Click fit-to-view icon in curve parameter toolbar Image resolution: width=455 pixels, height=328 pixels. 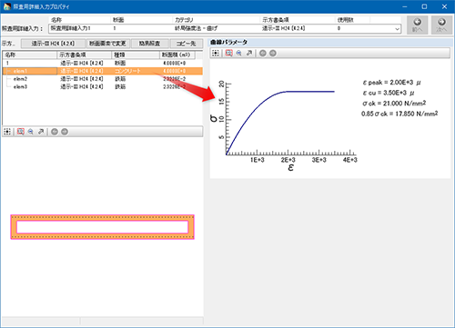pos(216,54)
